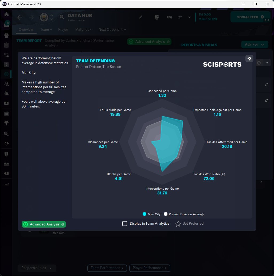Click white Premier Division Average legend dot
This screenshot has width=274, height=276.
[x=165, y=214]
